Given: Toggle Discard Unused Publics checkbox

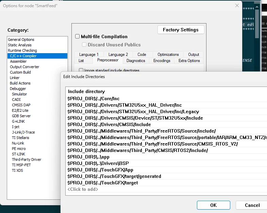Looking at the screenshot, I should click(x=84, y=45).
